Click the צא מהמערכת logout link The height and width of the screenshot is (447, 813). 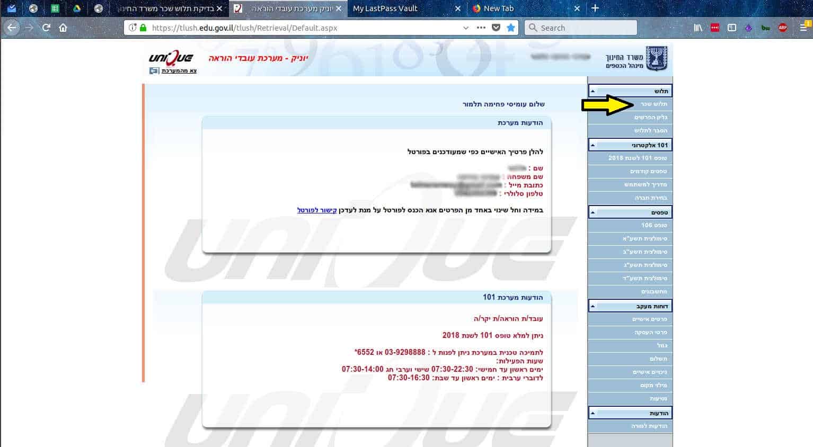pyautogui.click(x=179, y=71)
